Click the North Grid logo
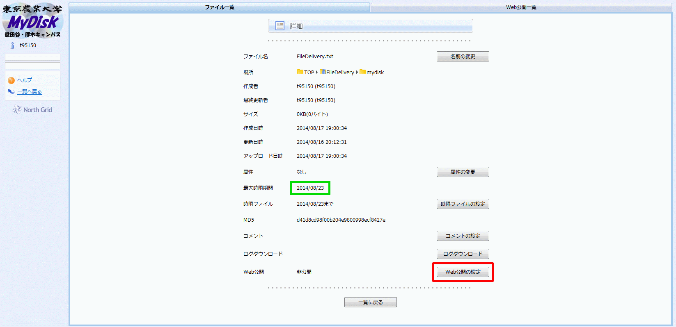The height and width of the screenshot is (327, 676). (x=32, y=110)
